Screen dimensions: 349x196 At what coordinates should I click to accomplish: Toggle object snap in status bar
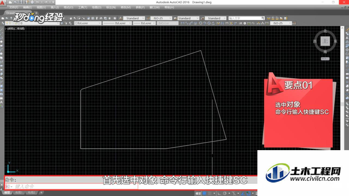pos(248,193)
